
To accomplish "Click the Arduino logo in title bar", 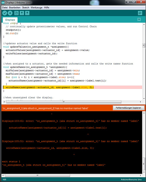I will [3, 3].
